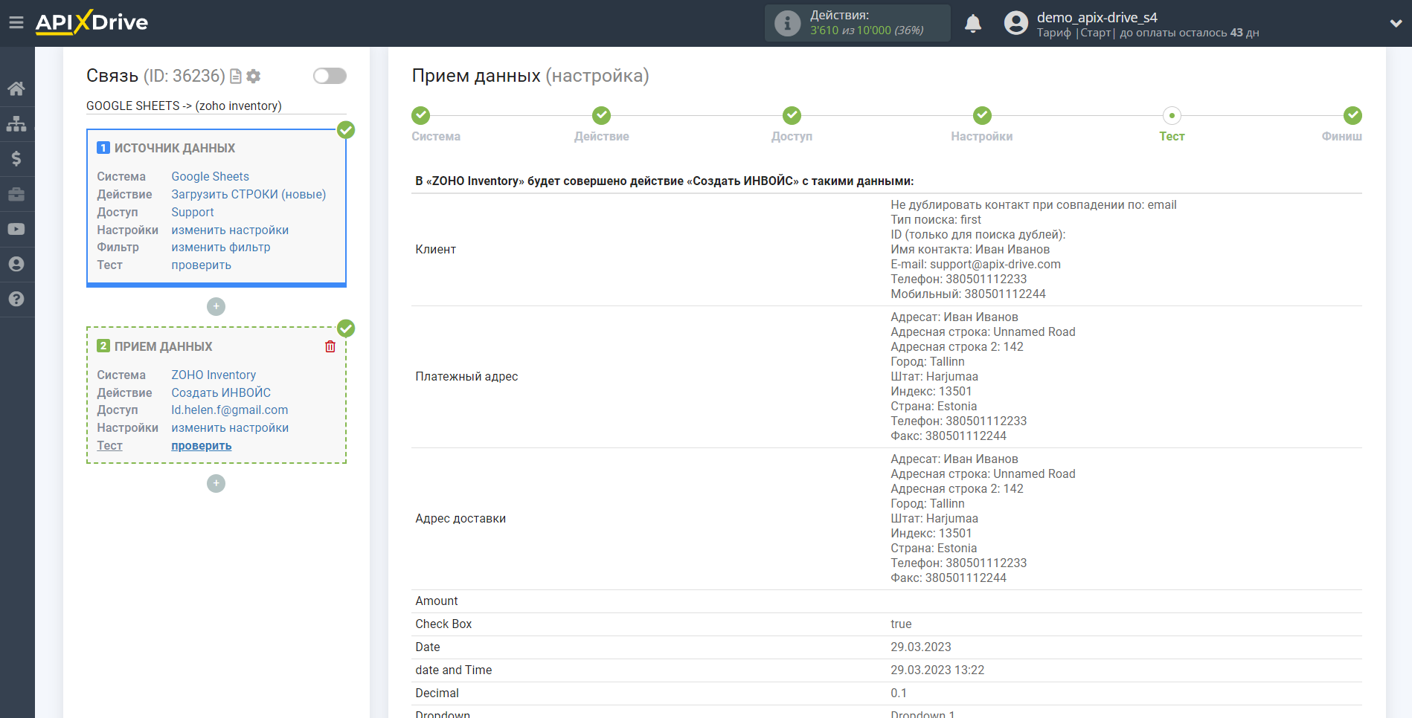Go to the Доступ step
This screenshot has width=1412, height=718.
pyautogui.click(x=792, y=115)
